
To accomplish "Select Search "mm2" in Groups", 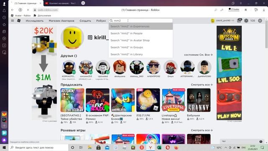I will 141,47.
